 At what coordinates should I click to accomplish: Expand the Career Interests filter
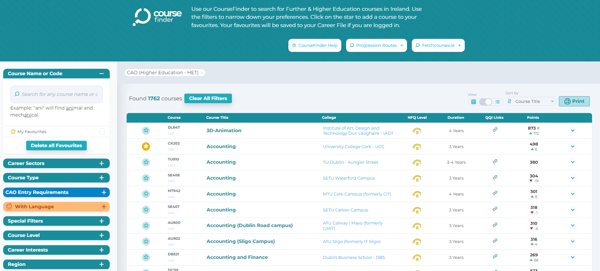point(56,250)
